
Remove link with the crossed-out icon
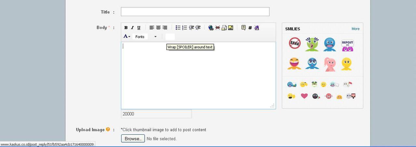[217, 28]
